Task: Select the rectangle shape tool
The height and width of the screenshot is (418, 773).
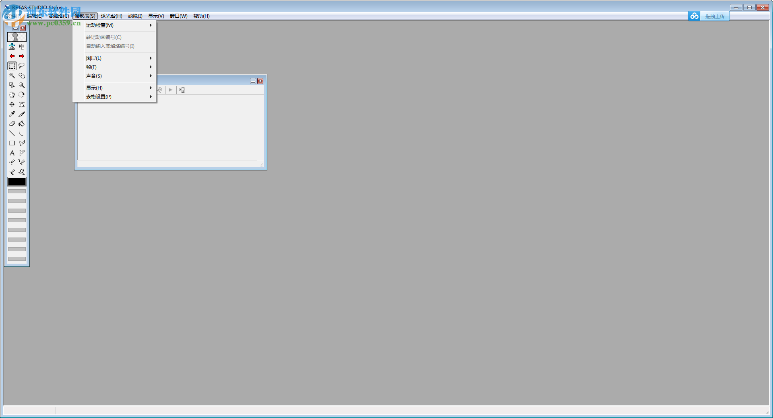Action: [x=12, y=143]
